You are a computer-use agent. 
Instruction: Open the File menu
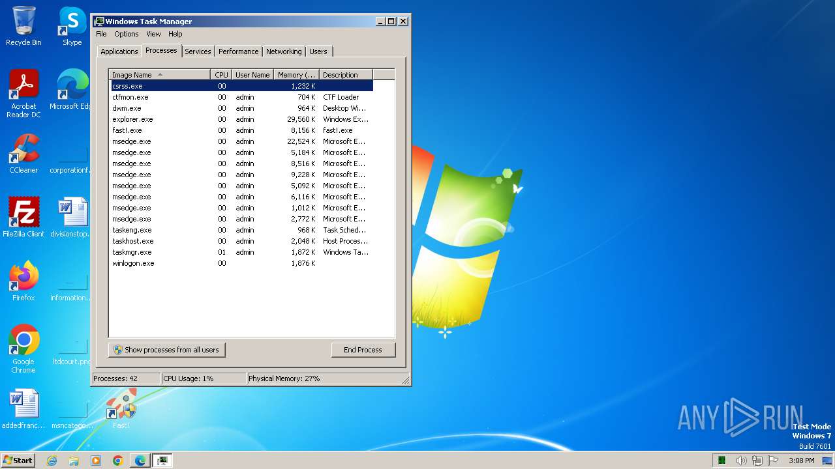101,34
